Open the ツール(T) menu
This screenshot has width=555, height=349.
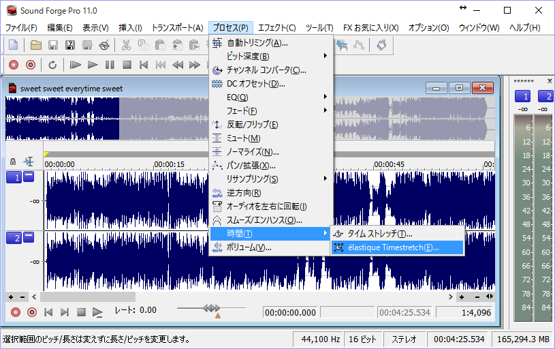[x=319, y=28]
